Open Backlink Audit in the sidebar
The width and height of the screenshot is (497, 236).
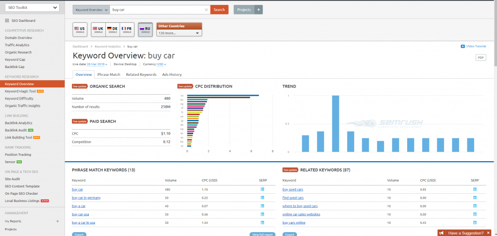16,130
